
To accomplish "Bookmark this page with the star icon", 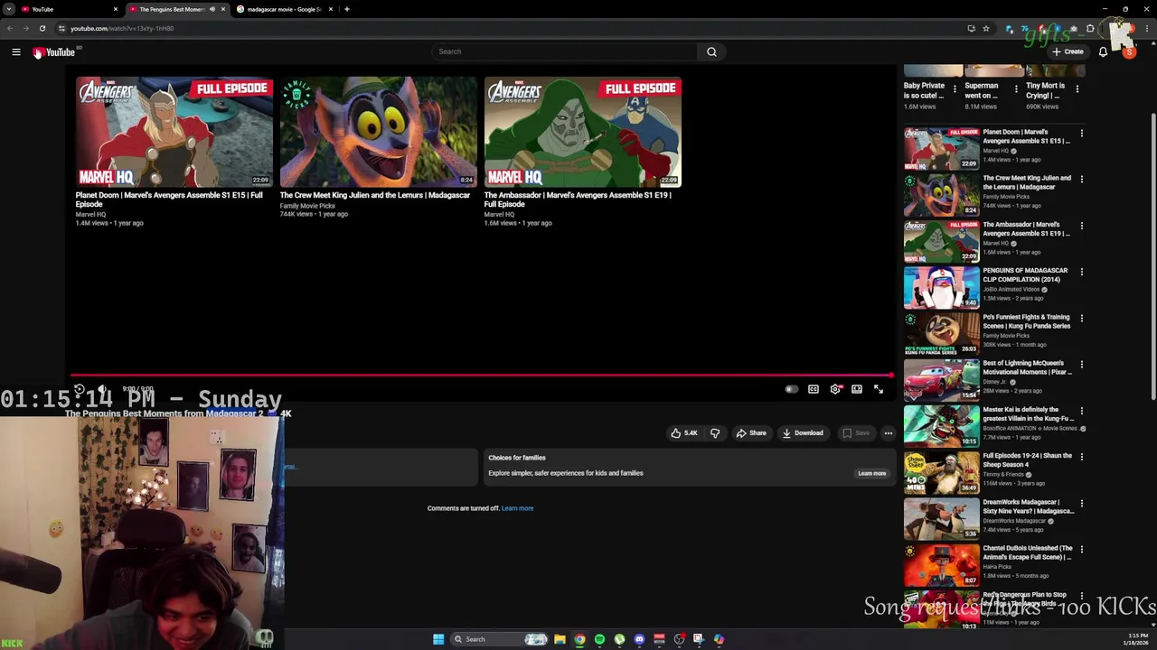I will click(x=986, y=28).
